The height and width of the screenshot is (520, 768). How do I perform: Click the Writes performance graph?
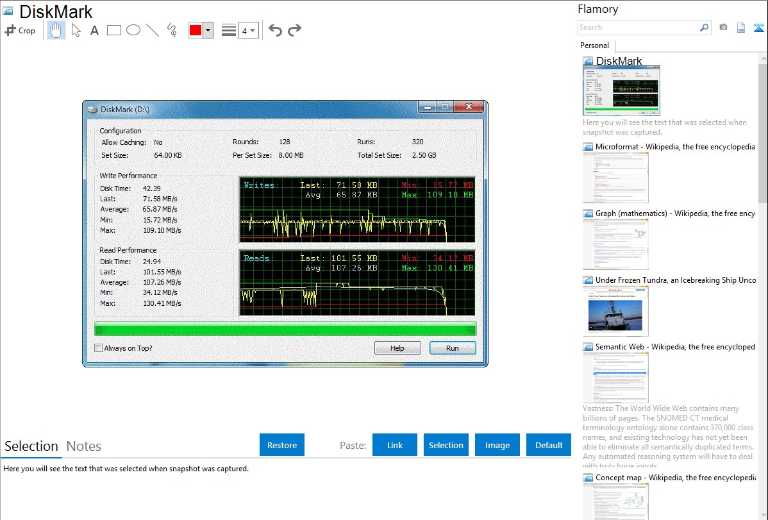(357, 210)
